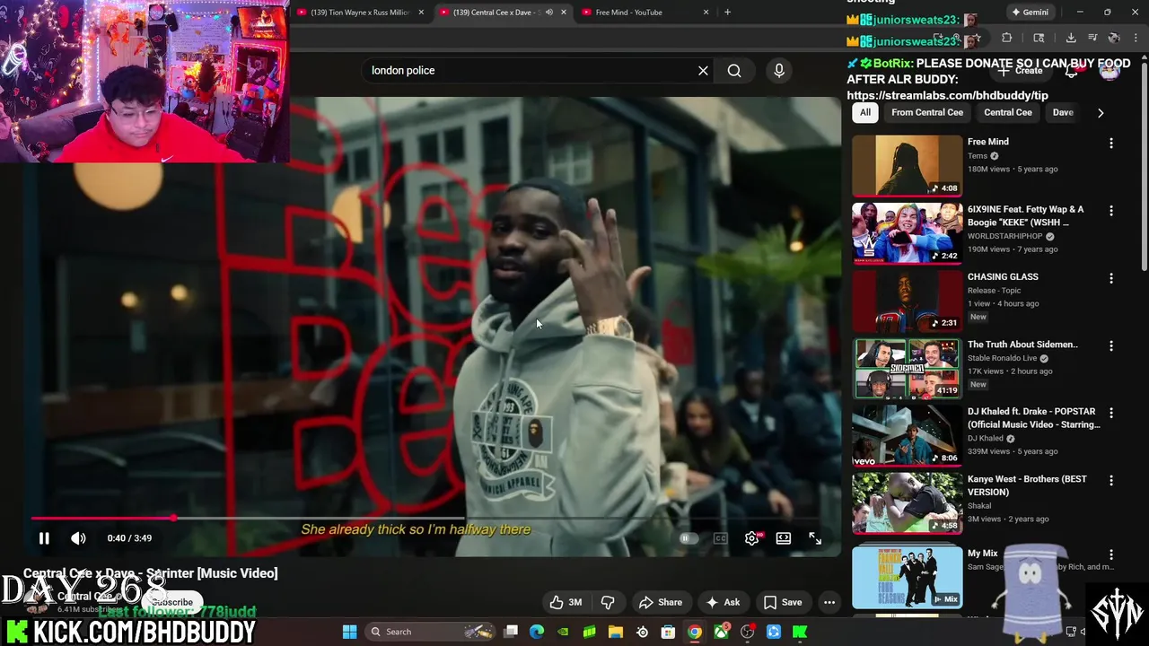Open options for DJ Khaled 'POPSTAR'
Screen dimensions: 1149x646
coord(1111,413)
